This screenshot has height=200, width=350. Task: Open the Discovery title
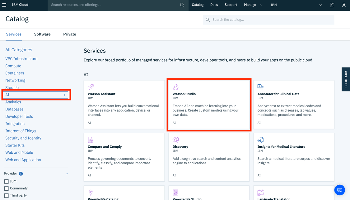tap(180, 147)
